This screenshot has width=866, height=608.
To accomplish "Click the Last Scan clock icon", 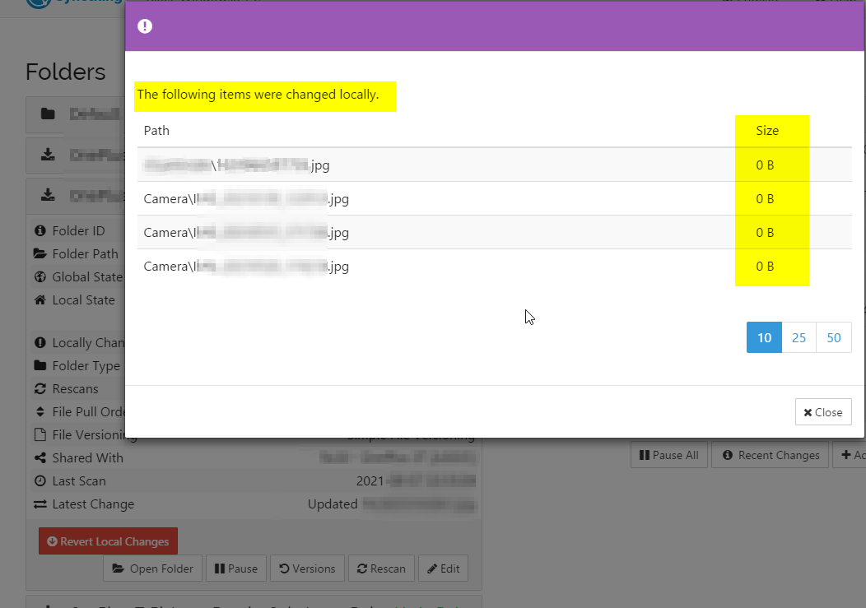I will pyautogui.click(x=40, y=480).
